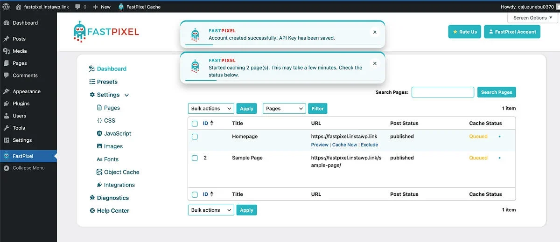Click the Search Pages button
The height and width of the screenshot is (242, 560).
[x=497, y=92]
